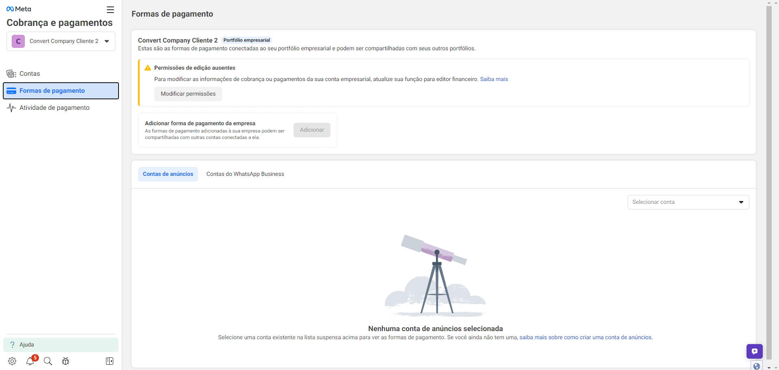
Task: Switch to Contas do WhatsApp Business tab
Action: click(245, 174)
